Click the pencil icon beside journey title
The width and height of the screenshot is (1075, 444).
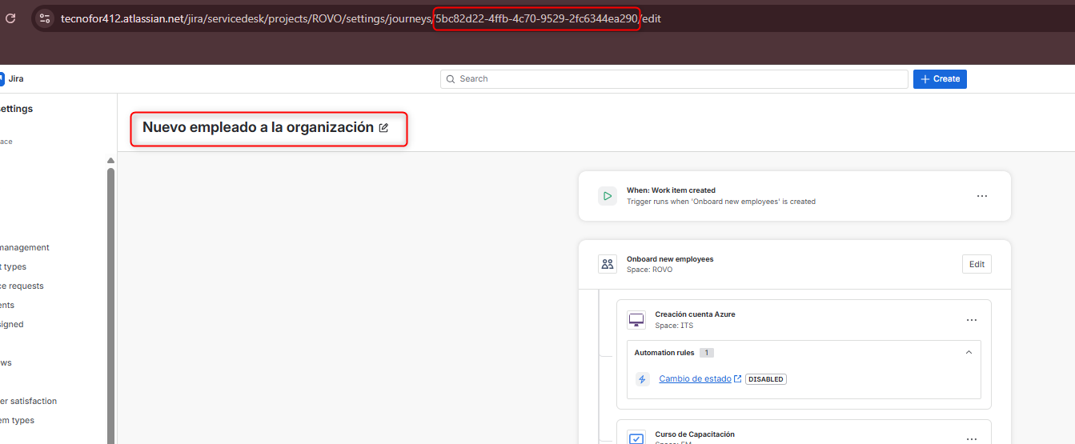coord(383,127)
